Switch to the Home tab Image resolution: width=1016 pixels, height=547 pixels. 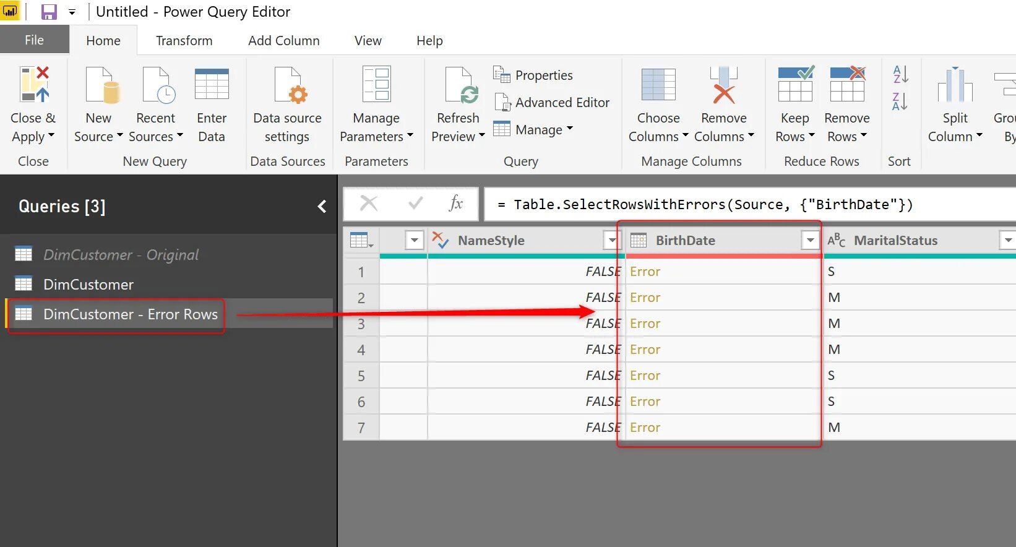tap(103, 40)
